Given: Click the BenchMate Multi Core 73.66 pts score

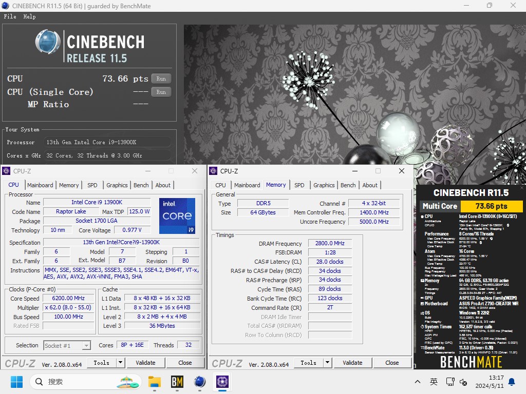Looking at the screenshot, I should (492, 206).
